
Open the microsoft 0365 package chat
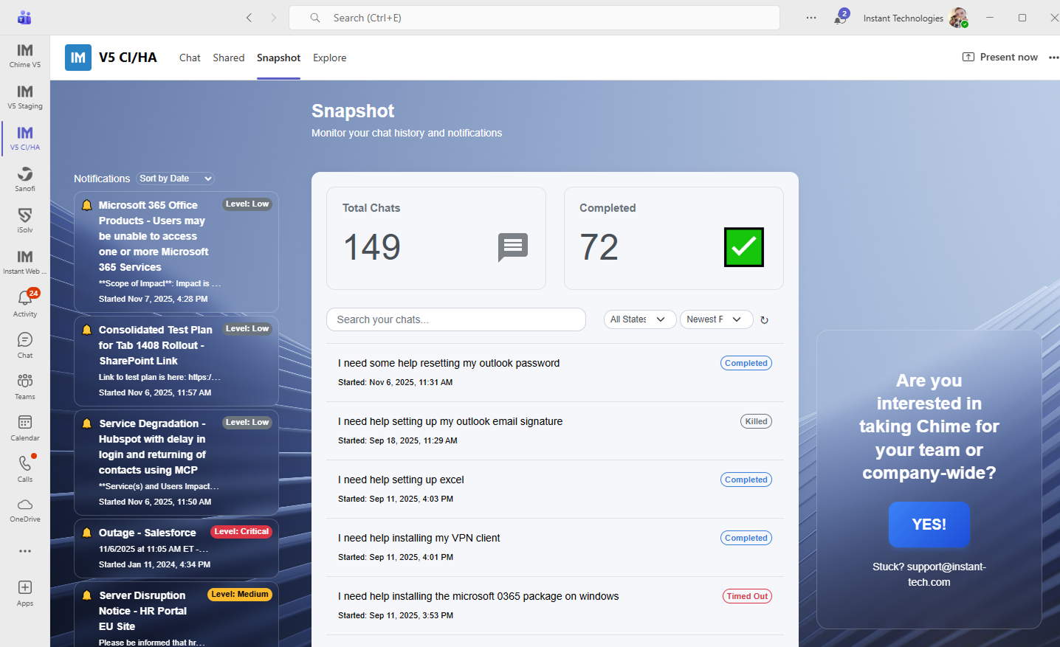(x=555, y=606)
